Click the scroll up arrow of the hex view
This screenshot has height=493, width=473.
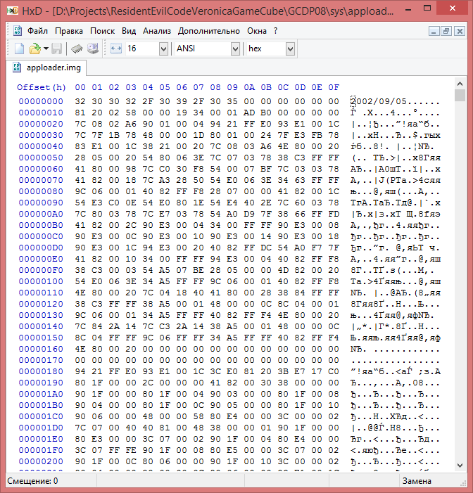coord(460,84)
